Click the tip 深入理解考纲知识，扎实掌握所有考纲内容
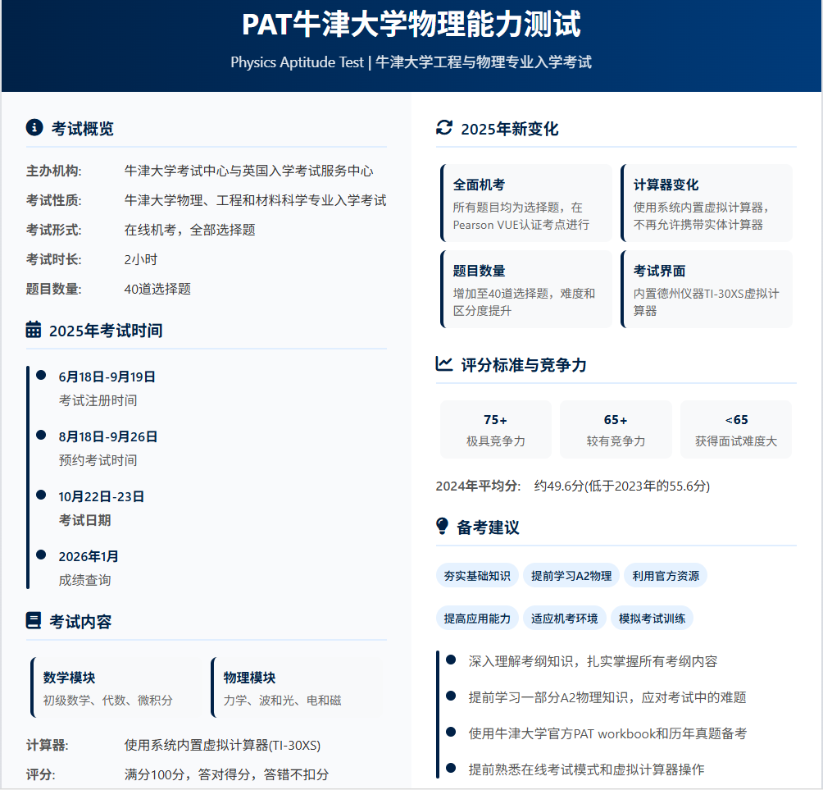The width and height of the screenshot is (823, 790). [593, 660]
